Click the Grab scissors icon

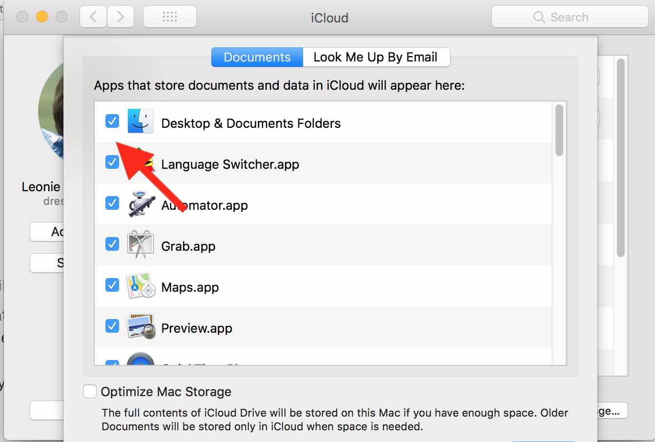coord(141,244)
